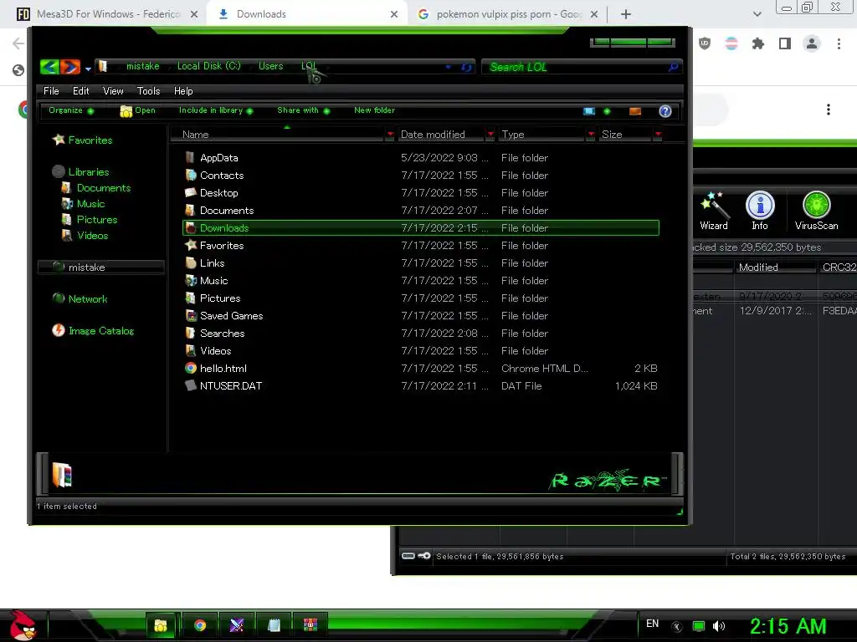Go forward using the orange forward arrow
Viewport: 857px width, 642px height.
[70, 67]
